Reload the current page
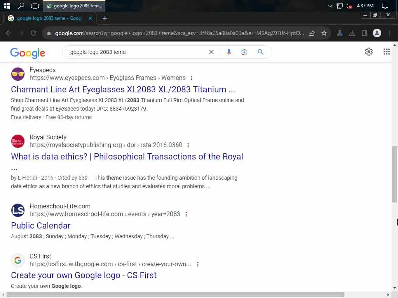This screenshot has width=398, height=298. 33,33
